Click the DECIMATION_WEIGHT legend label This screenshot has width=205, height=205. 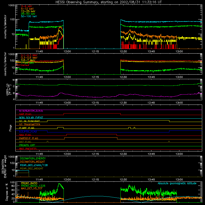[33, 162]
